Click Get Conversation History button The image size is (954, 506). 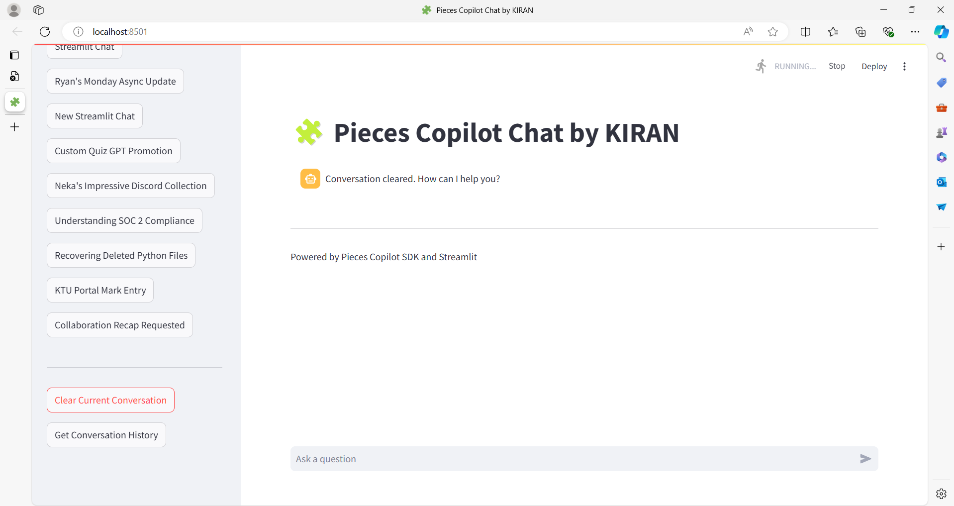pos(106,435)
